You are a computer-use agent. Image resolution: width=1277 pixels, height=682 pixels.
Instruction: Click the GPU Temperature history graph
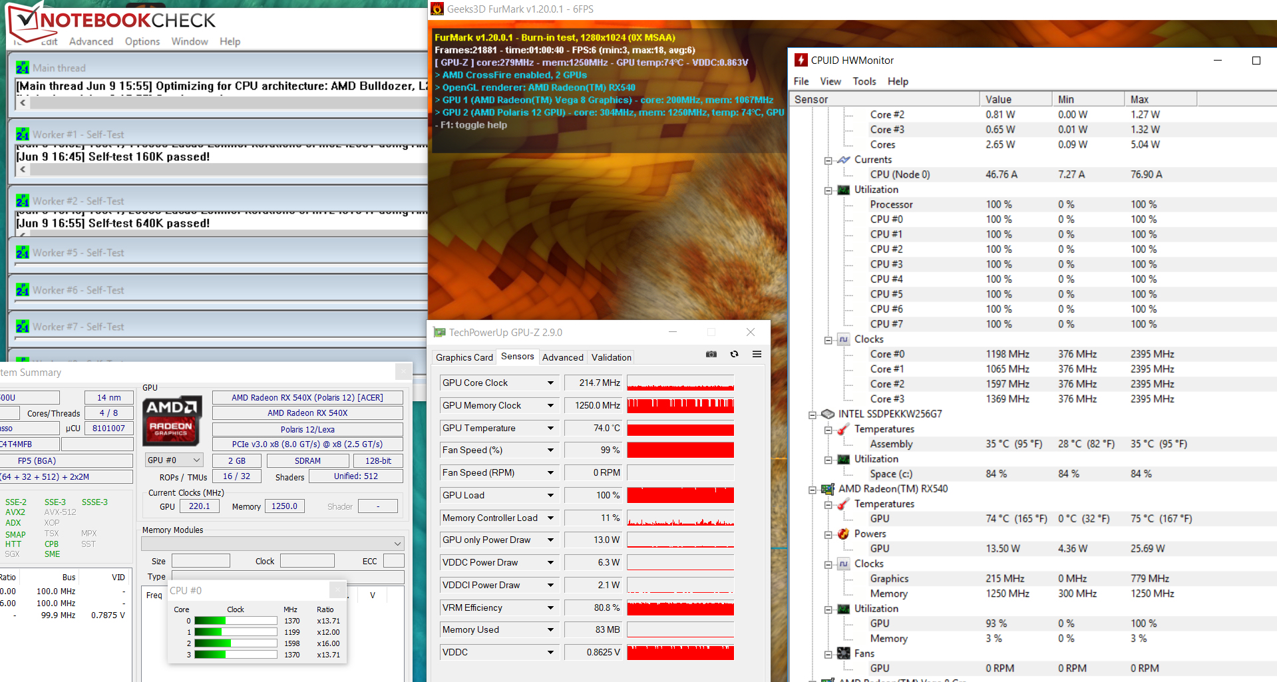point(680,428)
